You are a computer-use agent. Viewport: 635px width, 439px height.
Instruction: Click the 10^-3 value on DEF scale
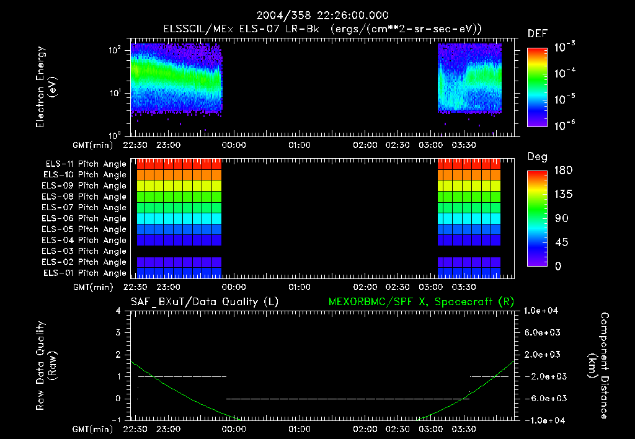564,47
